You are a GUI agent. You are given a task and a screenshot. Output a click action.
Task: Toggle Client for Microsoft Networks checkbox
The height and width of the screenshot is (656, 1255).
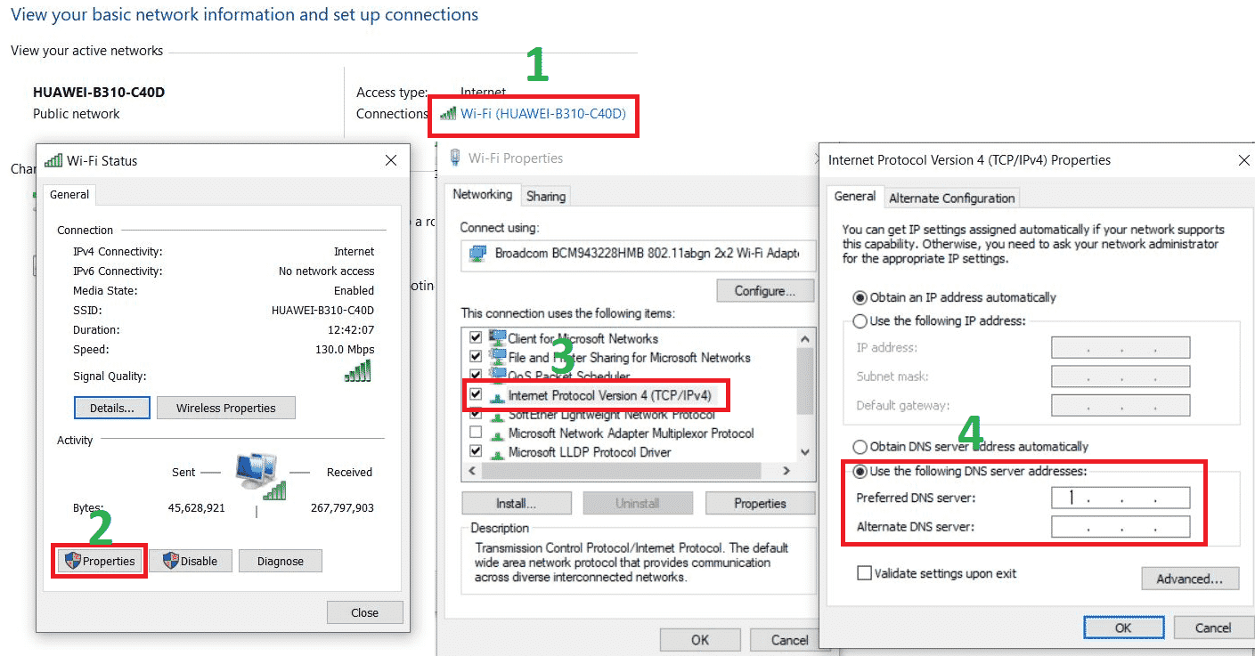[476, 338]
